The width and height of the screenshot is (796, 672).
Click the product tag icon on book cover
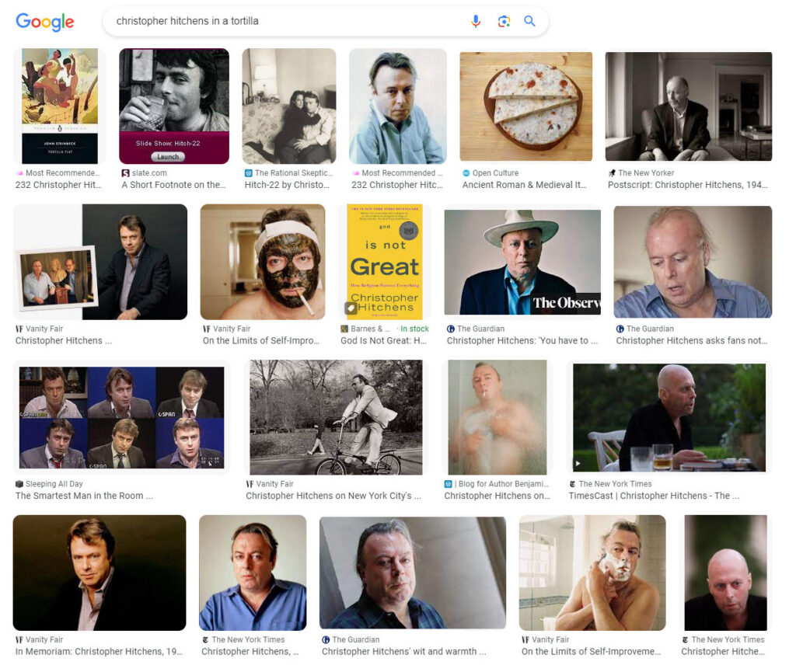pos(351,308)
